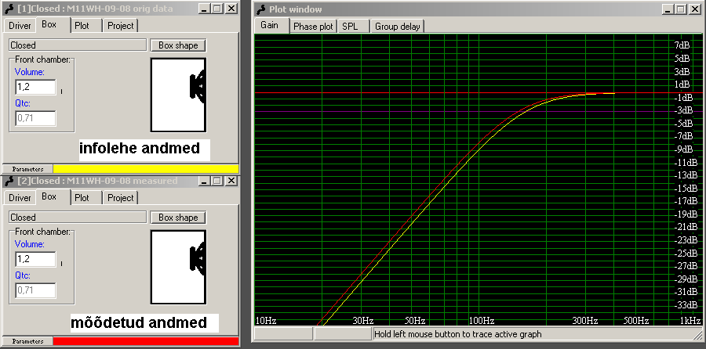Click the speaker box diagram in orig data window

pos(178,88)
